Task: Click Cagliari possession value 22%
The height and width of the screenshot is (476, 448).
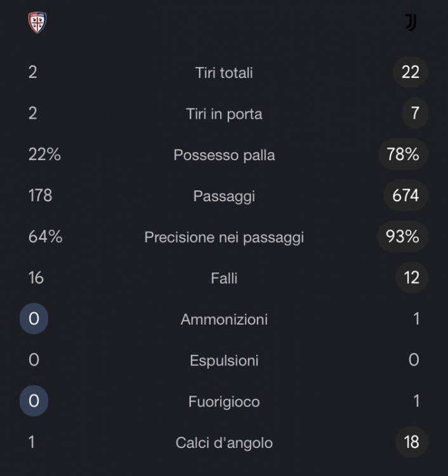Action: [x=44, y=154]
